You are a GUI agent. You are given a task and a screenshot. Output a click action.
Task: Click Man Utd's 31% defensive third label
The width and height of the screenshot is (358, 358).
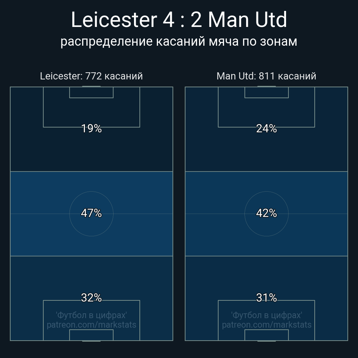click(x=266, y=298)
